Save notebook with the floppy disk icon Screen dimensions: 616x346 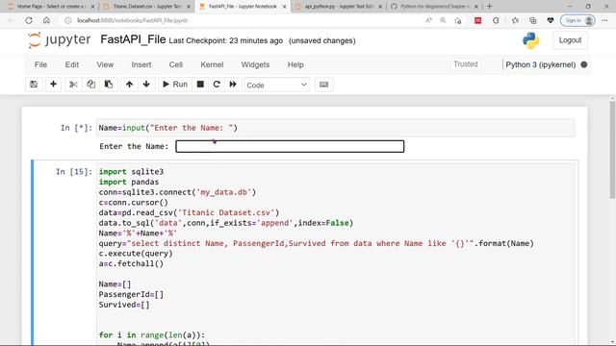tap(34, 85)
